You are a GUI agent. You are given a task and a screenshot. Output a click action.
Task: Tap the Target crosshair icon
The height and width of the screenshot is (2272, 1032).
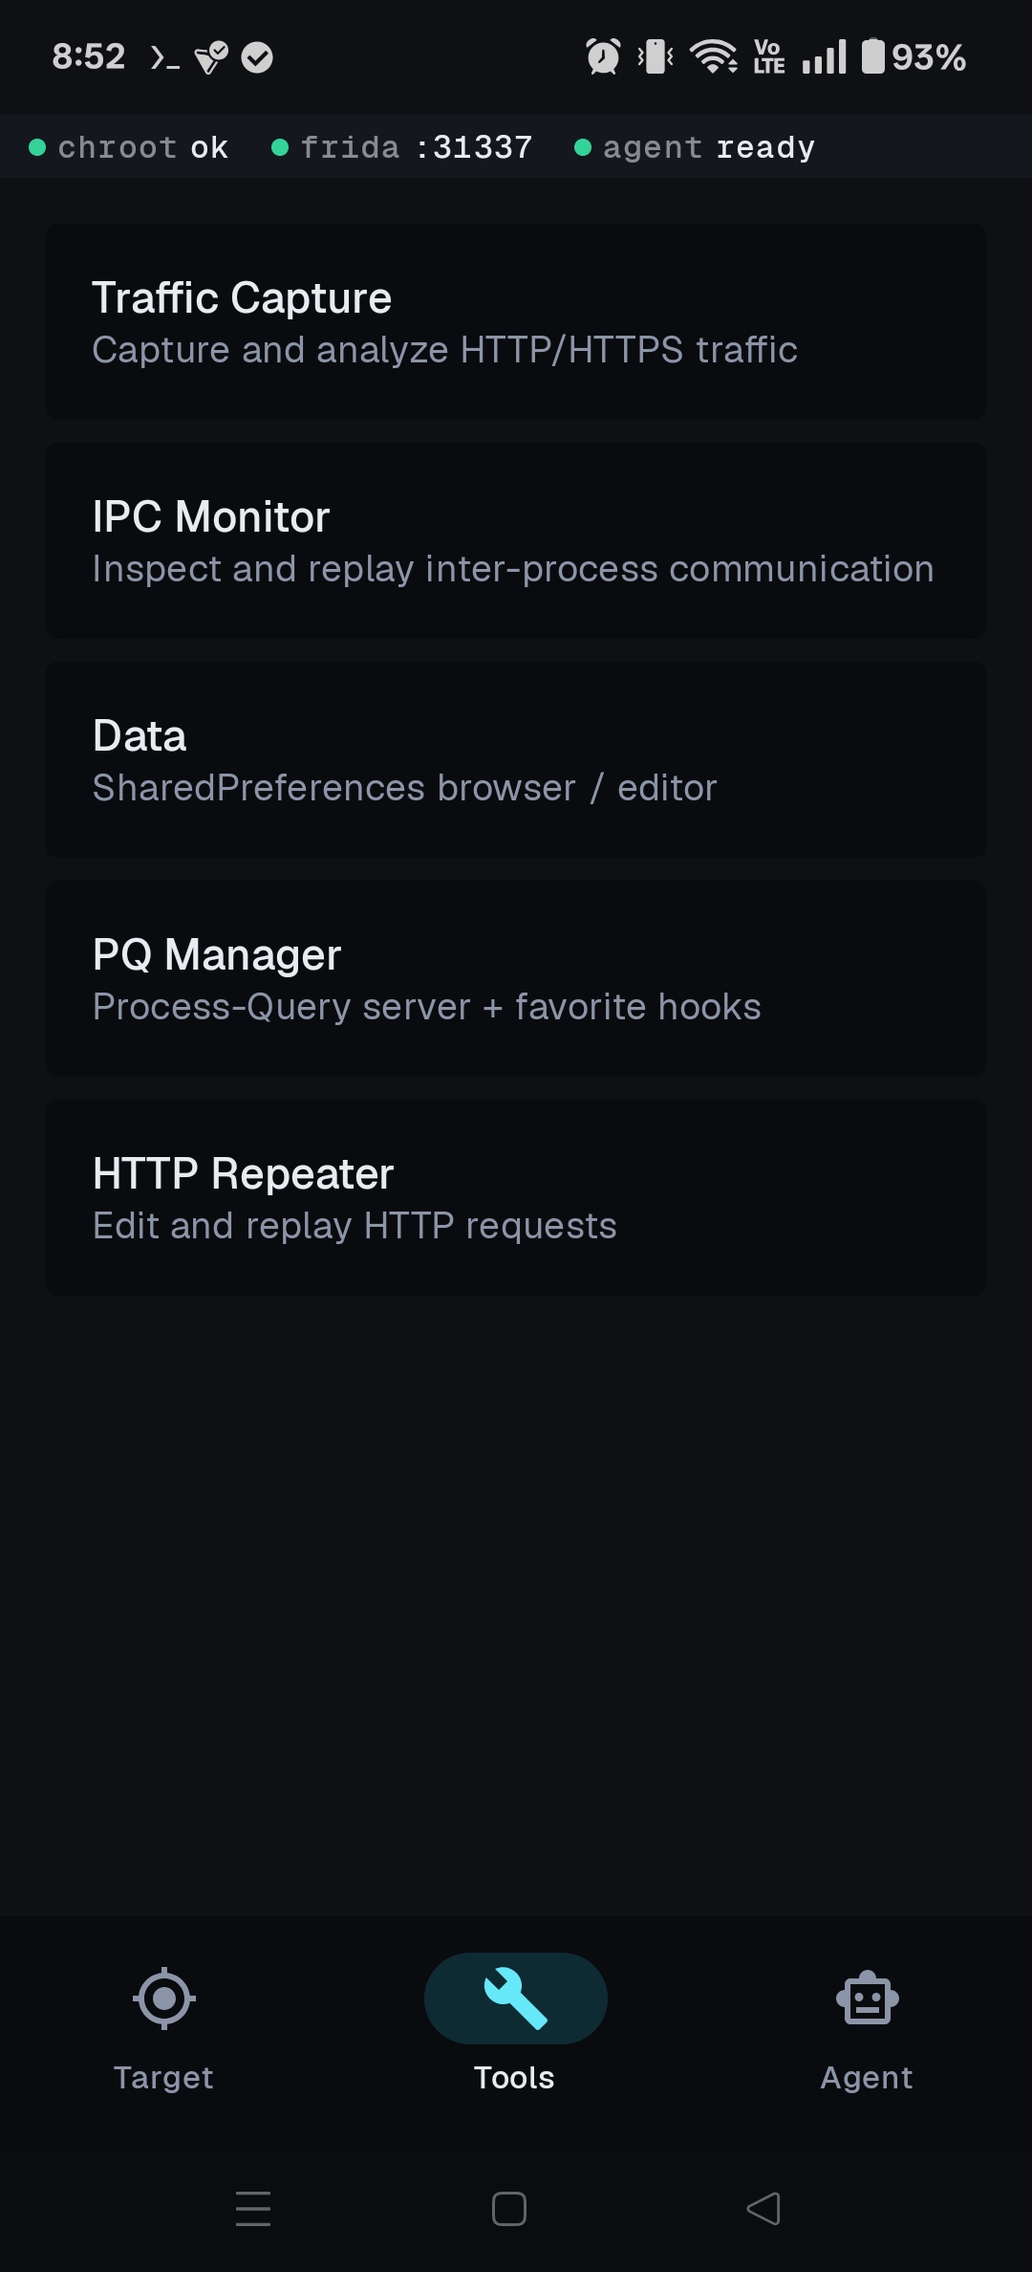tap(164, 1998)
